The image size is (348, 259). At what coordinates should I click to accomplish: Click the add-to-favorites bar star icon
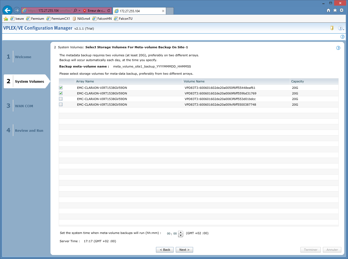[x=6, y=19]
